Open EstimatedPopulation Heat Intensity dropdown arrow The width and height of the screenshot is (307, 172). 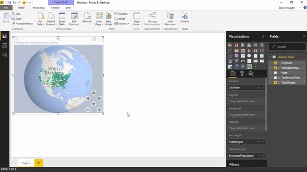pyautogui.click(x=259, y=156)
